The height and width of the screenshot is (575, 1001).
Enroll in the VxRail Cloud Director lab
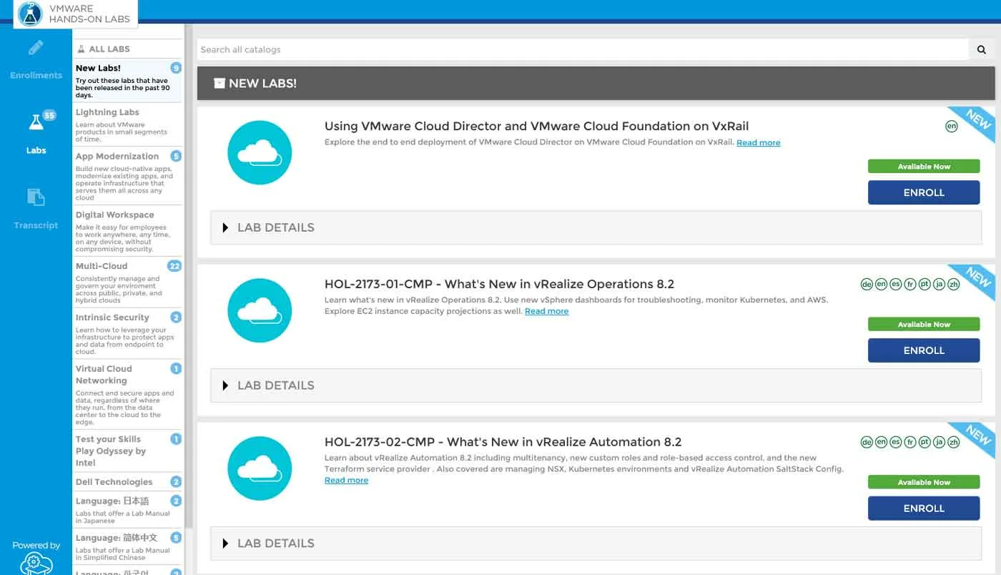(x=924, y=192)
